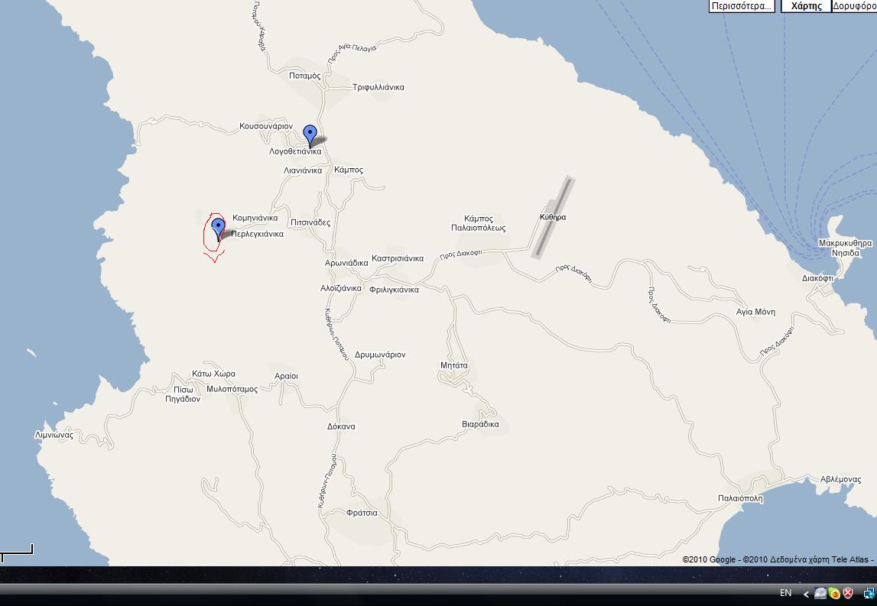
Task: Click the blue marker near Λογοθετιάνικα
Action: point(310,134)
